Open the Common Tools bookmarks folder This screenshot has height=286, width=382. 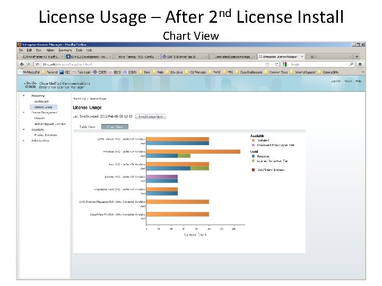click(276, 72)
